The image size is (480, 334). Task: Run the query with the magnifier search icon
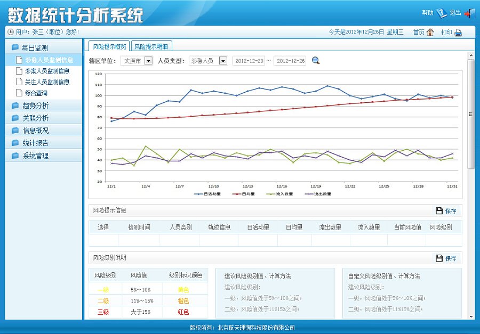315,60
